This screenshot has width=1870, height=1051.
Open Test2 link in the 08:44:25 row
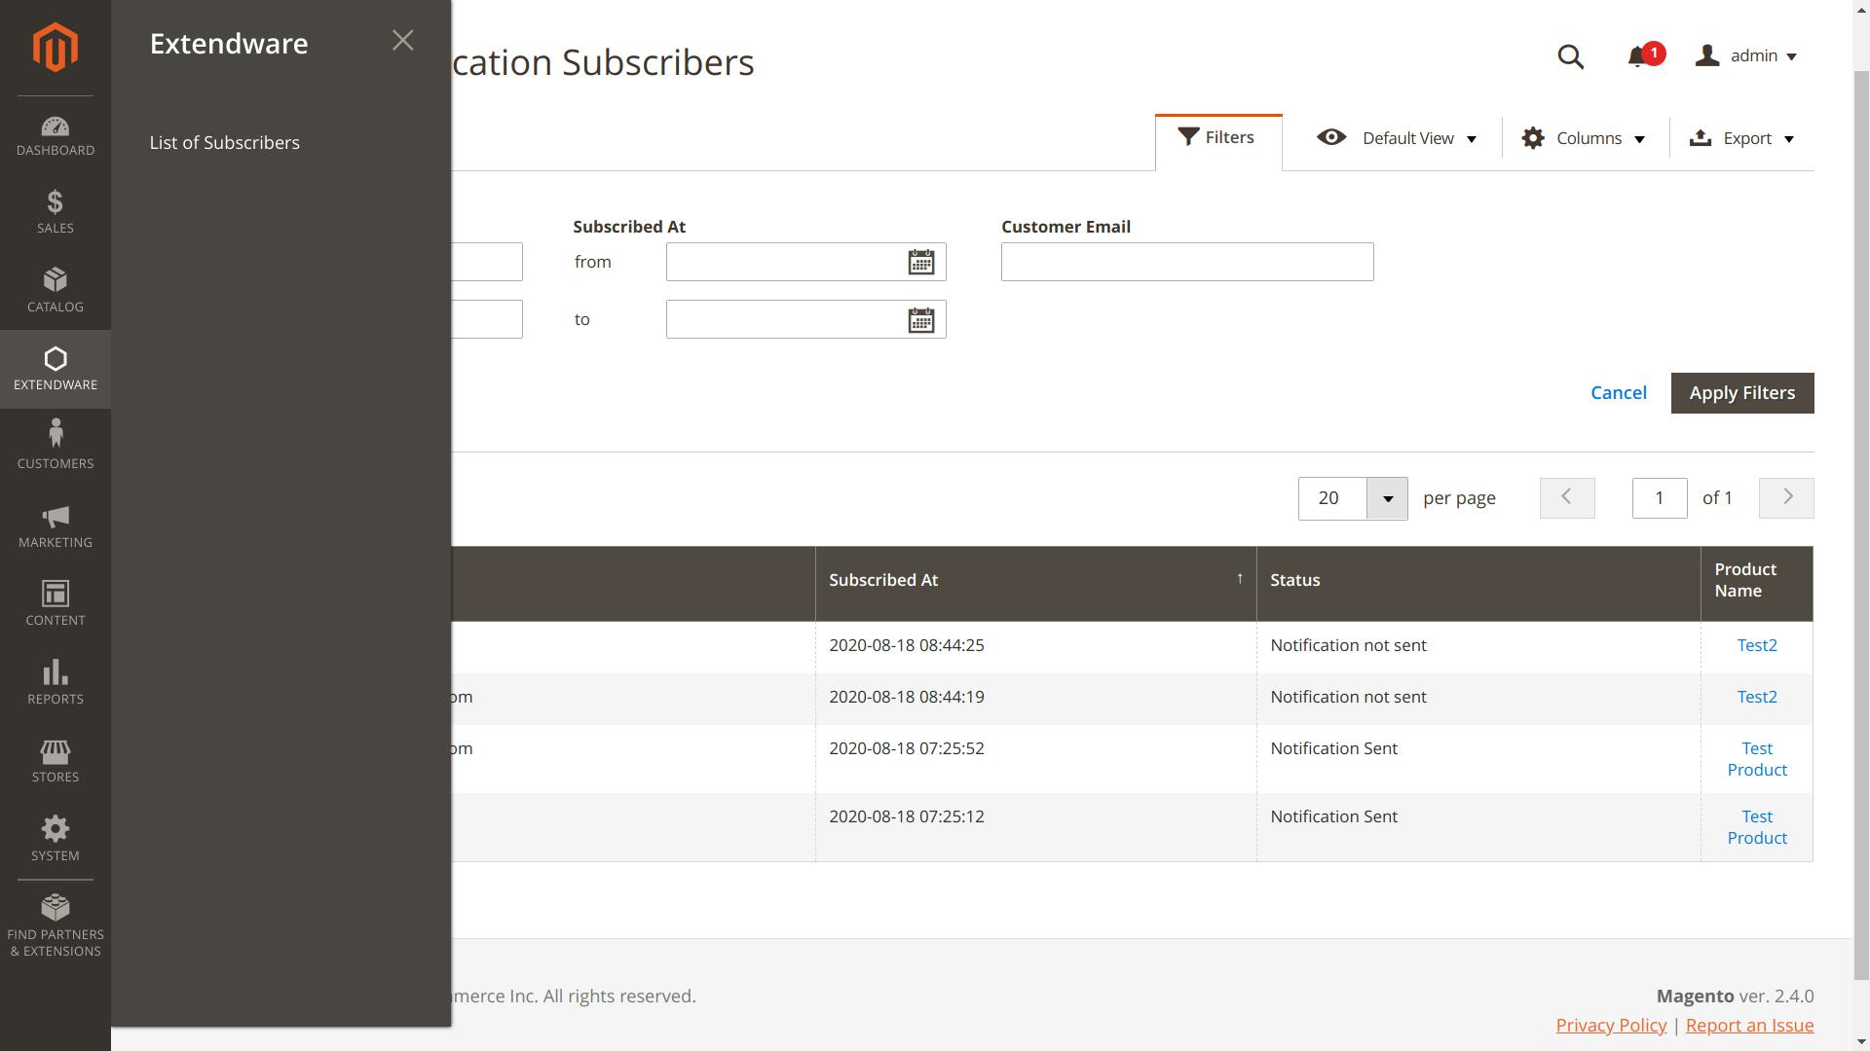point(1757,645)
